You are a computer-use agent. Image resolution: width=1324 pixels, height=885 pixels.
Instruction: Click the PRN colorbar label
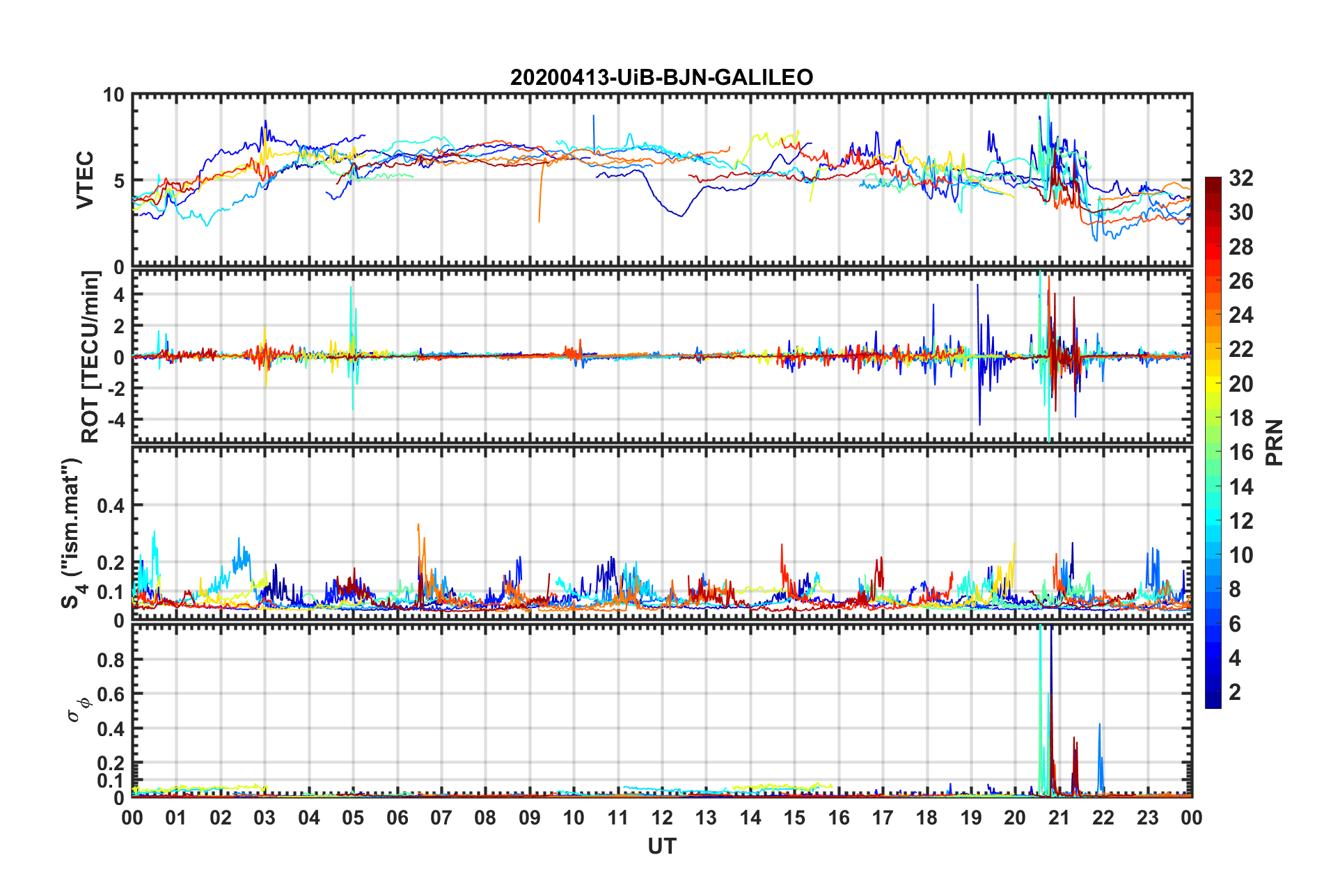1275,442
